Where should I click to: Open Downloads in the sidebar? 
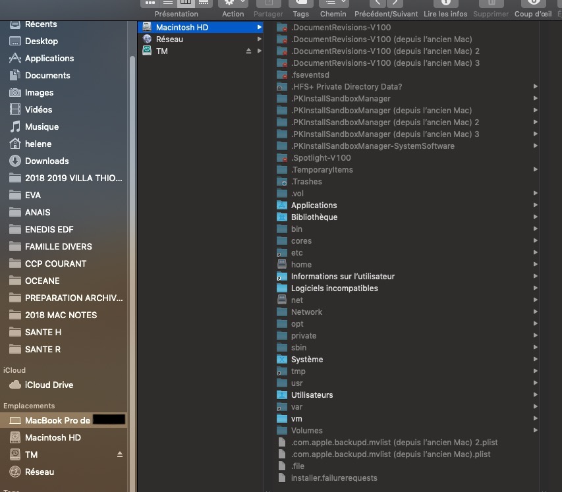63,161
